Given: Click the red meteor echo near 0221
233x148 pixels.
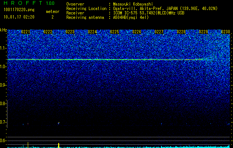Looking at the screenshot, I should [x=28, y=124].
